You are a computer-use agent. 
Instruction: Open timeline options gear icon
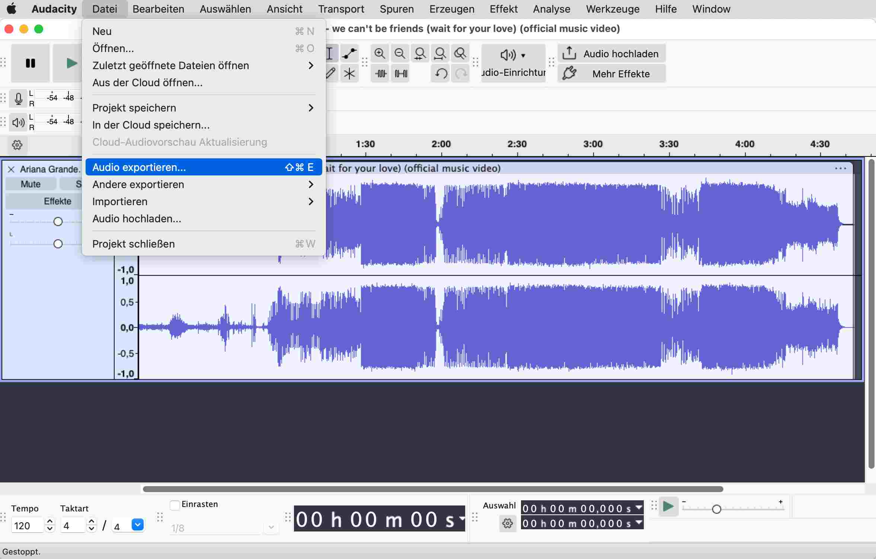tap(17, 145)
